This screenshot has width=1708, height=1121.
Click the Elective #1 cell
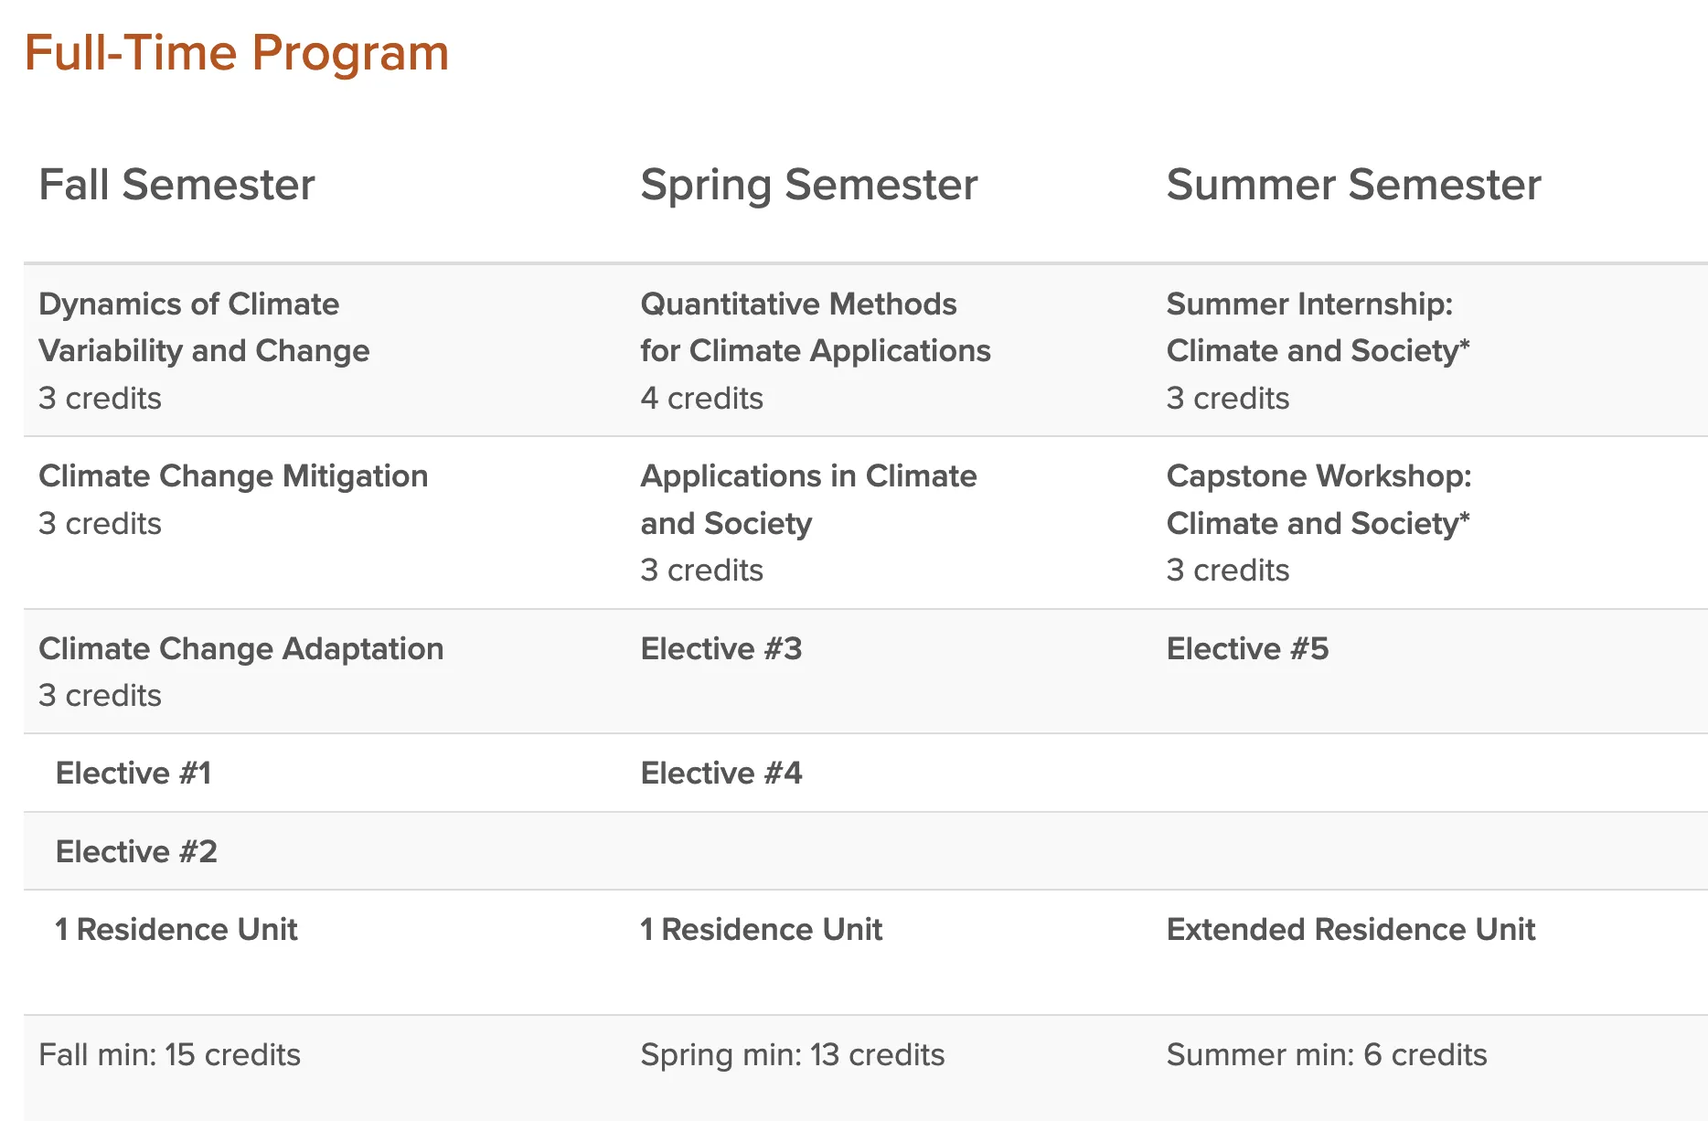133,774
